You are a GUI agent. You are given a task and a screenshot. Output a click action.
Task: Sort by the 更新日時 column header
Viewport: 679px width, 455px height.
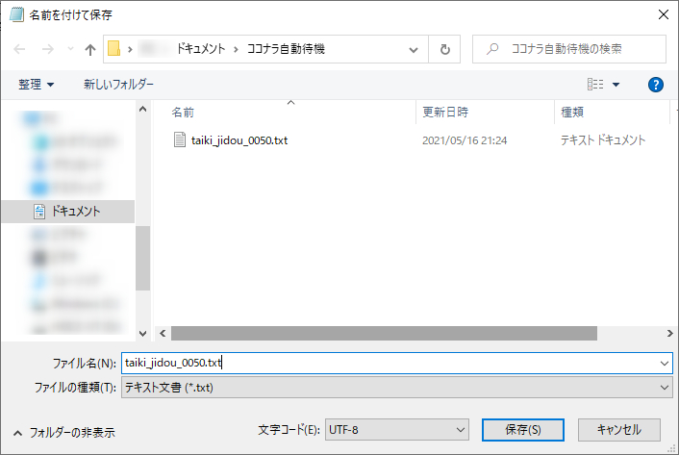[445, 113]
